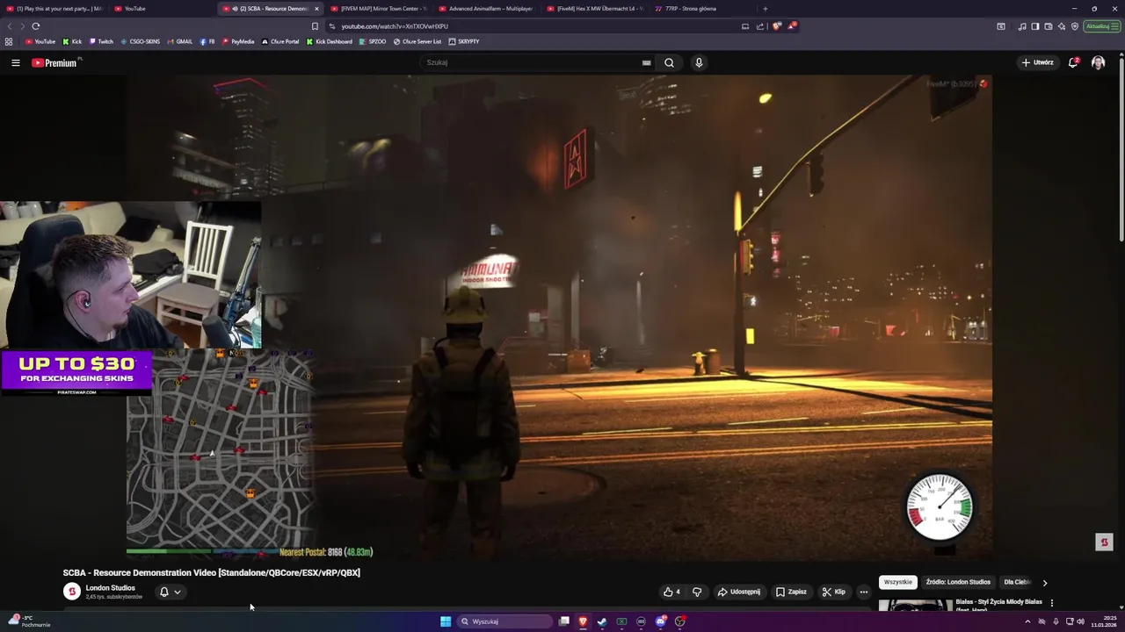Switch to the YouTube browser tab
The height and width of the screenshot is (632, 1125).
tap(162, 9)
